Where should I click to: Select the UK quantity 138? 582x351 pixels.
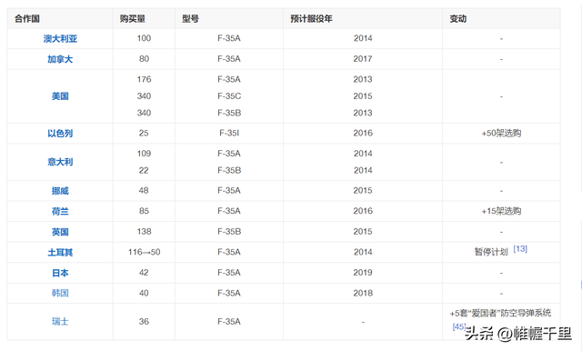click(x=144, y=232)
